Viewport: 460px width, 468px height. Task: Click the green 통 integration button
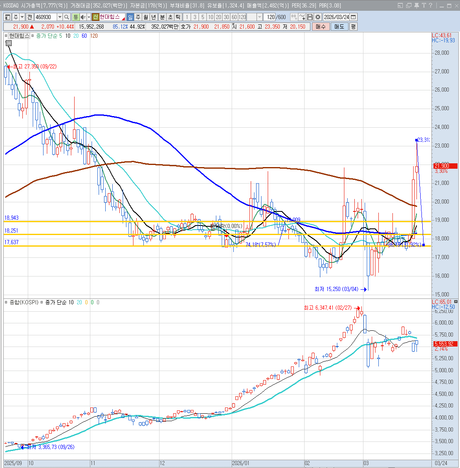click(76, 17)
